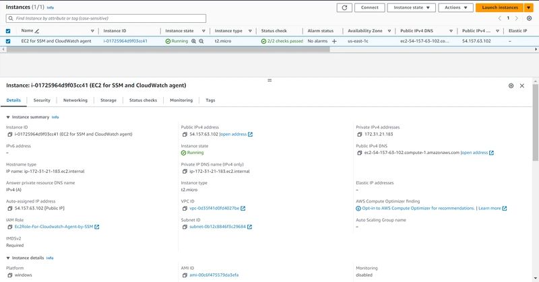Open public IPv4 open address link
539x282 pixels.
pyautogui.click(x=236, y=135)
